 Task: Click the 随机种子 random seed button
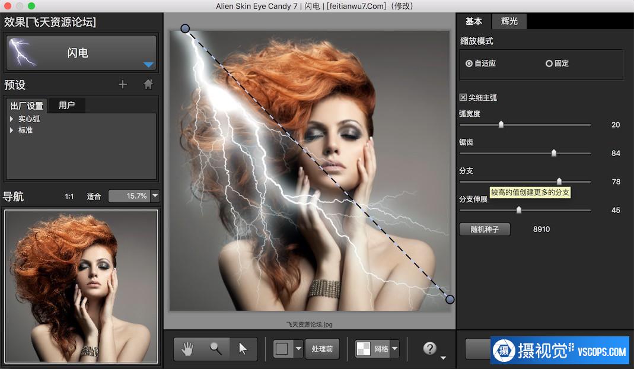(485, 230)
